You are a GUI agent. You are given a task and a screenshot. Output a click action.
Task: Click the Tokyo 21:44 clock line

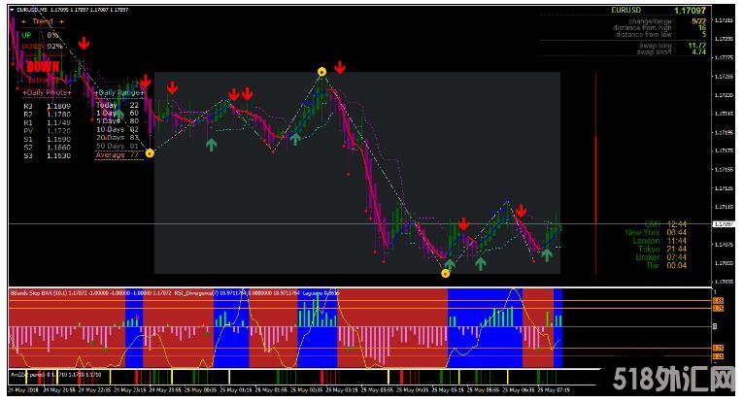pyautogui.click(x=662, y=249)
